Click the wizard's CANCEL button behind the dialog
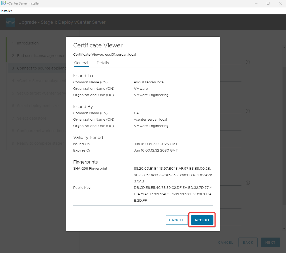The image size is (286, 253). tap(225, 242)
